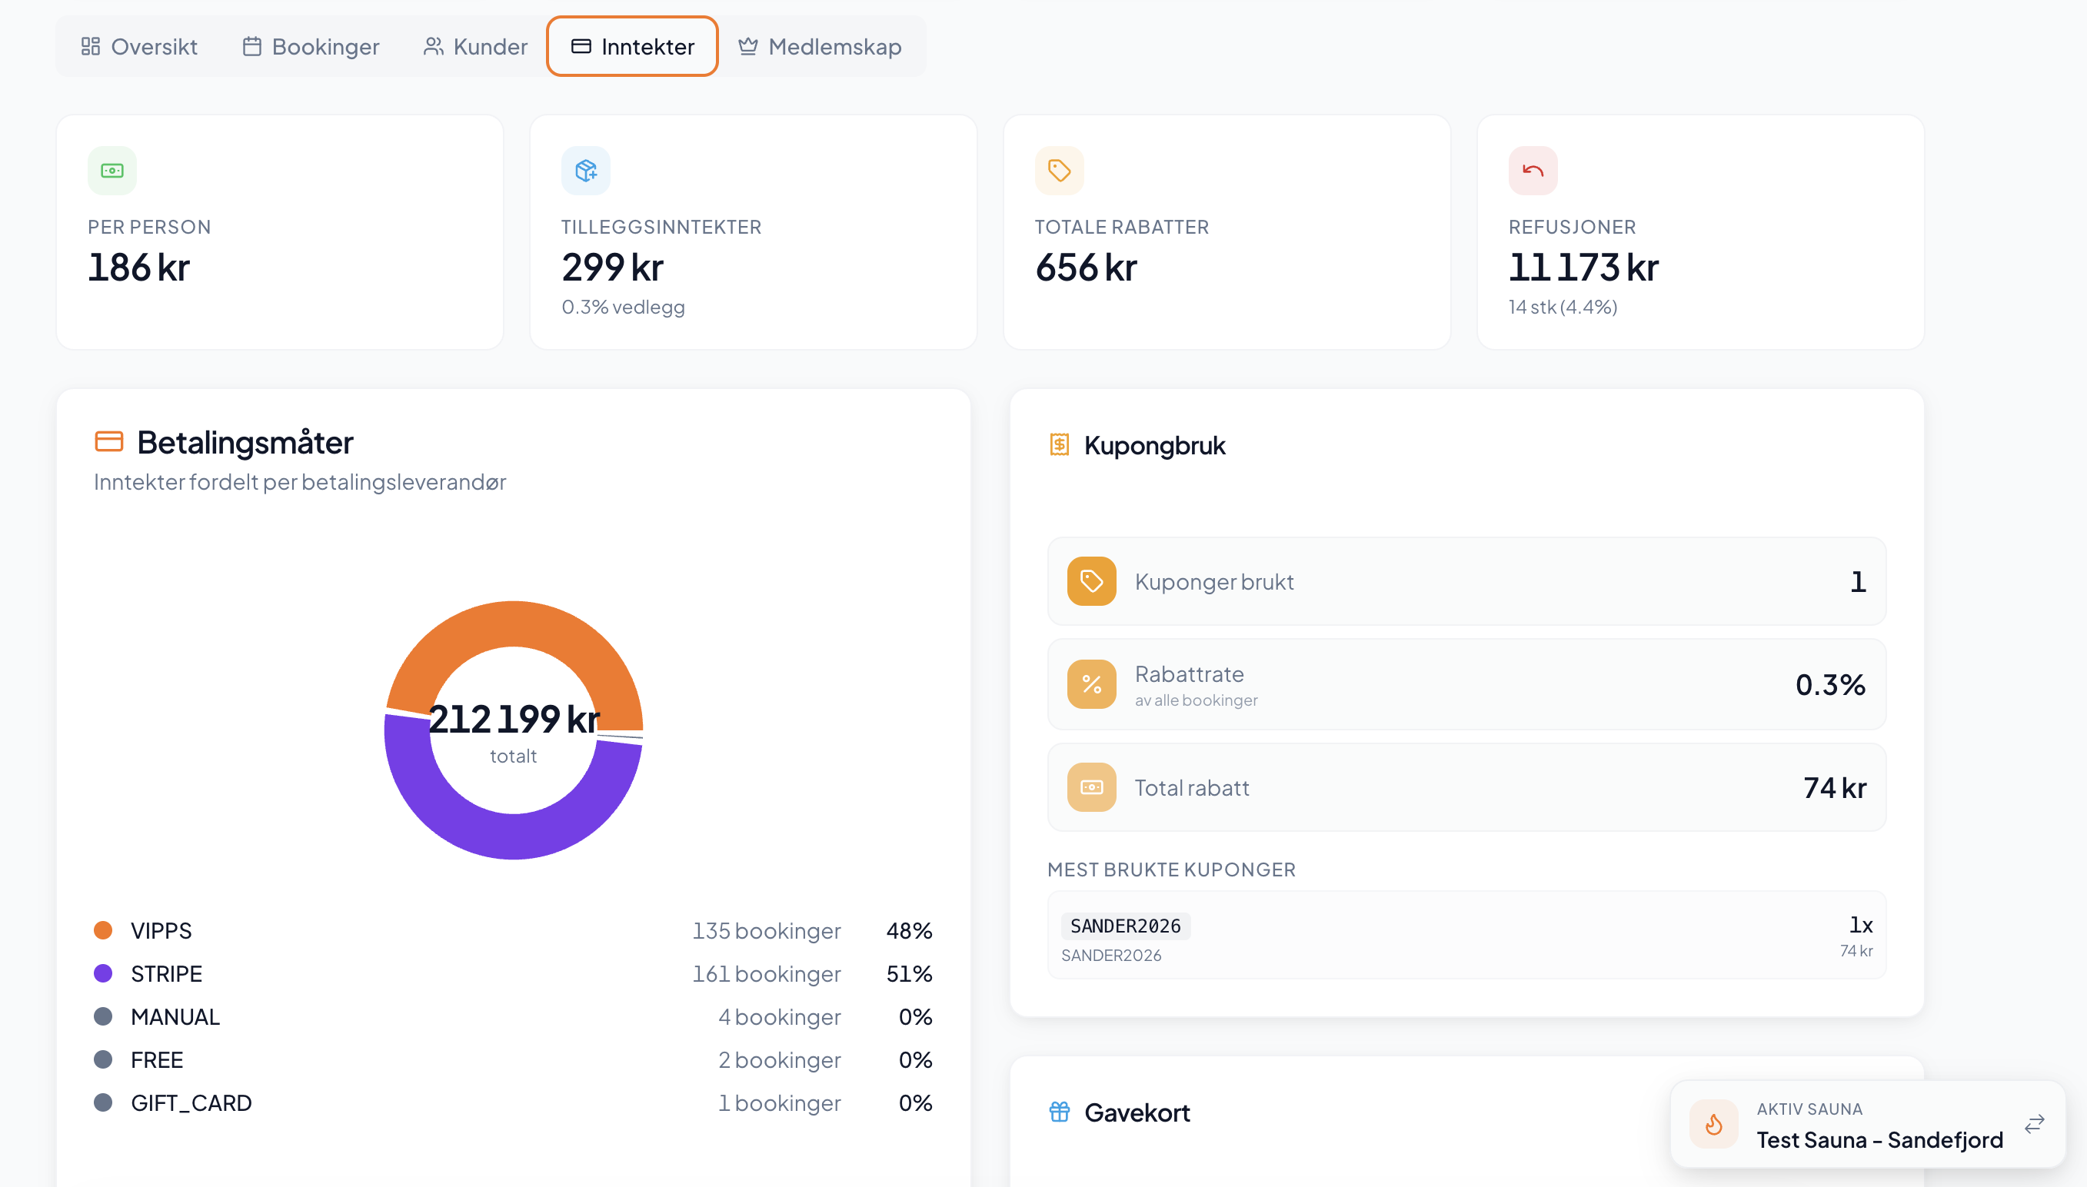2087x1187 pixels.
Task: Click the SANDER2026 coupon code badge
Action: pyautogui.click(x=1125, y=926)
